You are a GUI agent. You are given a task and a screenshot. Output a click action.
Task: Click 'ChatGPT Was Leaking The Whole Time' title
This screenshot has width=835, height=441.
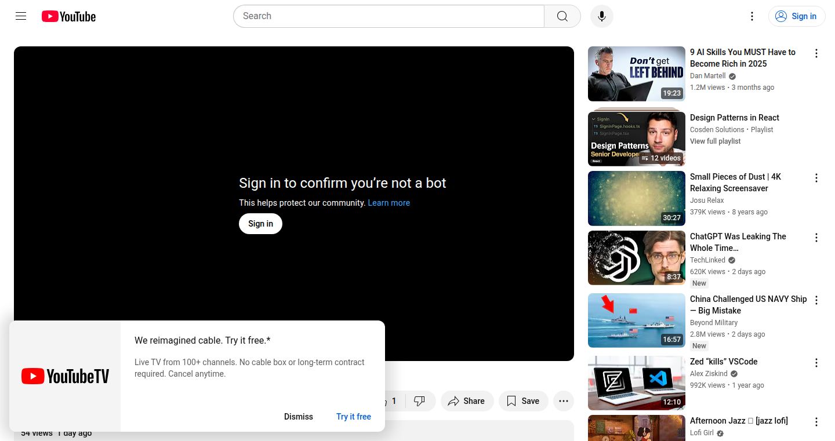click(738, 242)
